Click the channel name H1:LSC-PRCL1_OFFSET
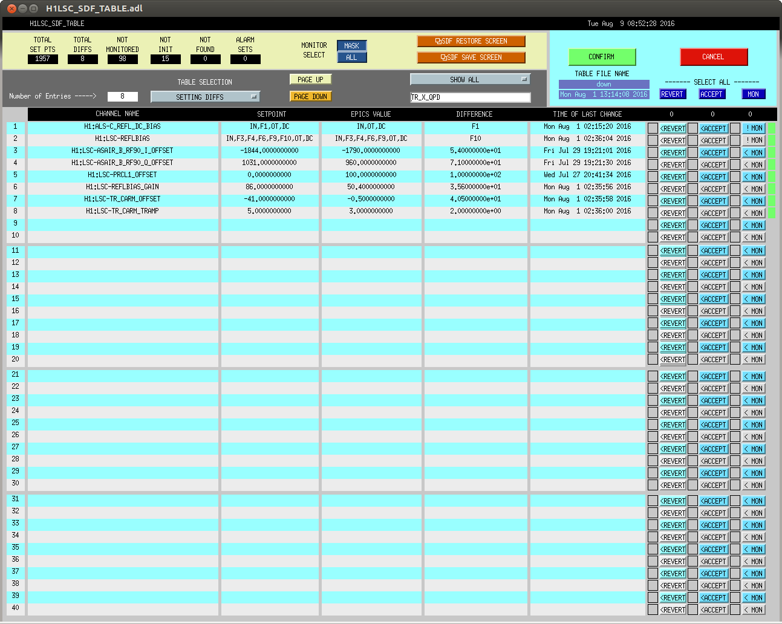 tap(122, 175)
